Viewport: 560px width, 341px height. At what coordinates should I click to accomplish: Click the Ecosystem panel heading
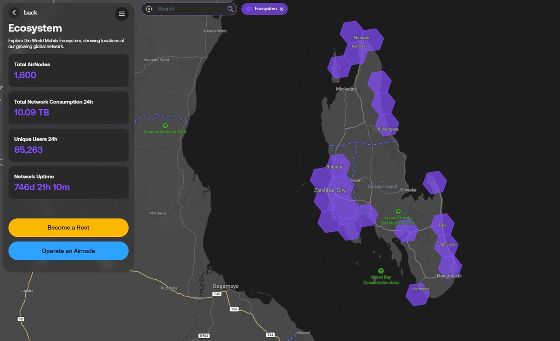(35, 28)
